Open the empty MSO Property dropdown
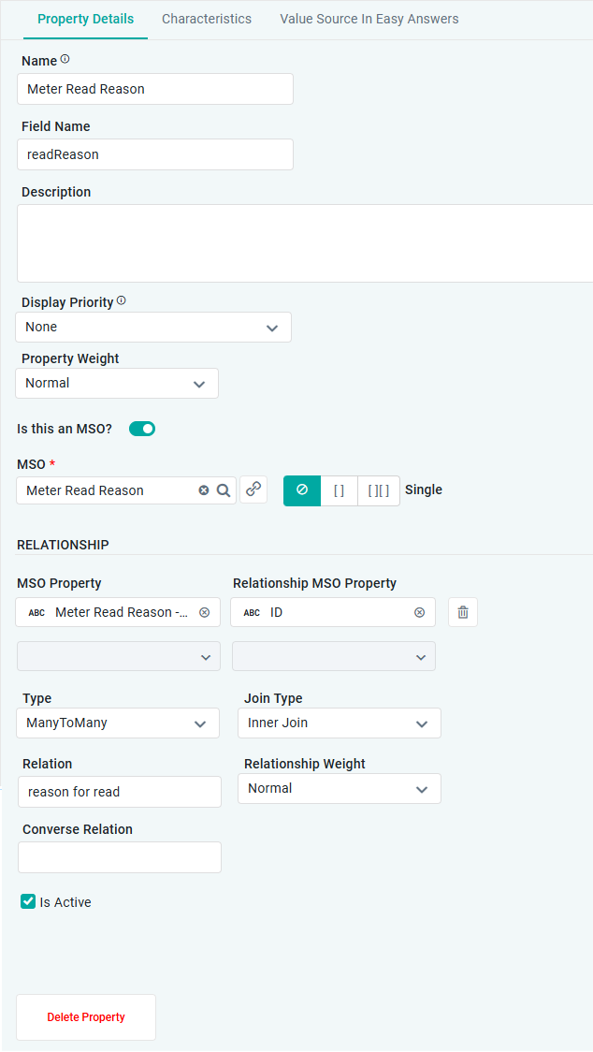The height and width of the screenshot is (1052, 593). 119,656
